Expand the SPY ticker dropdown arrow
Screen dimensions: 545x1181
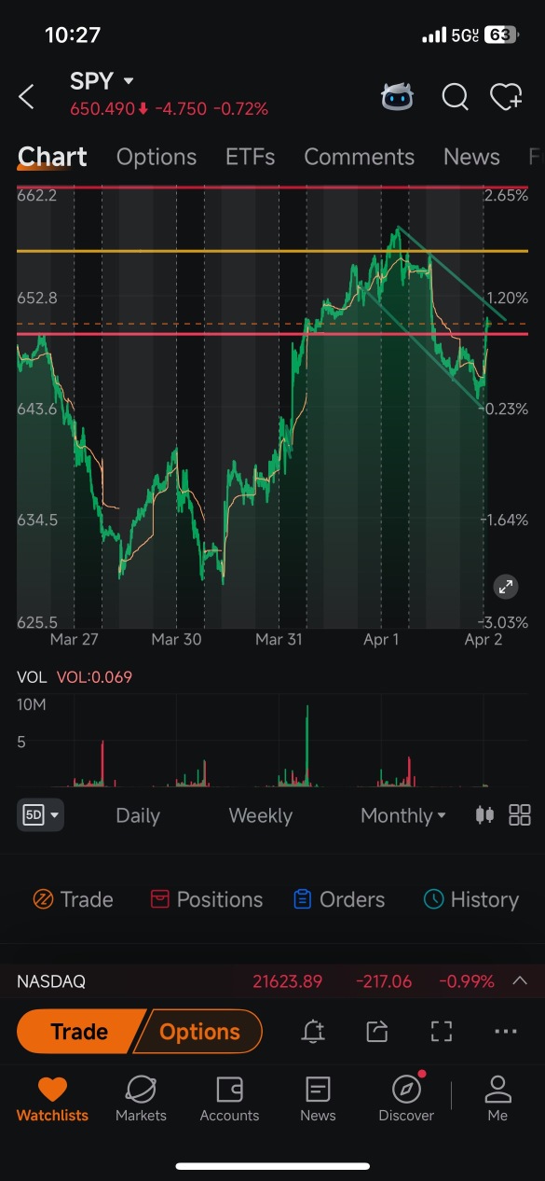click(129, 81)
